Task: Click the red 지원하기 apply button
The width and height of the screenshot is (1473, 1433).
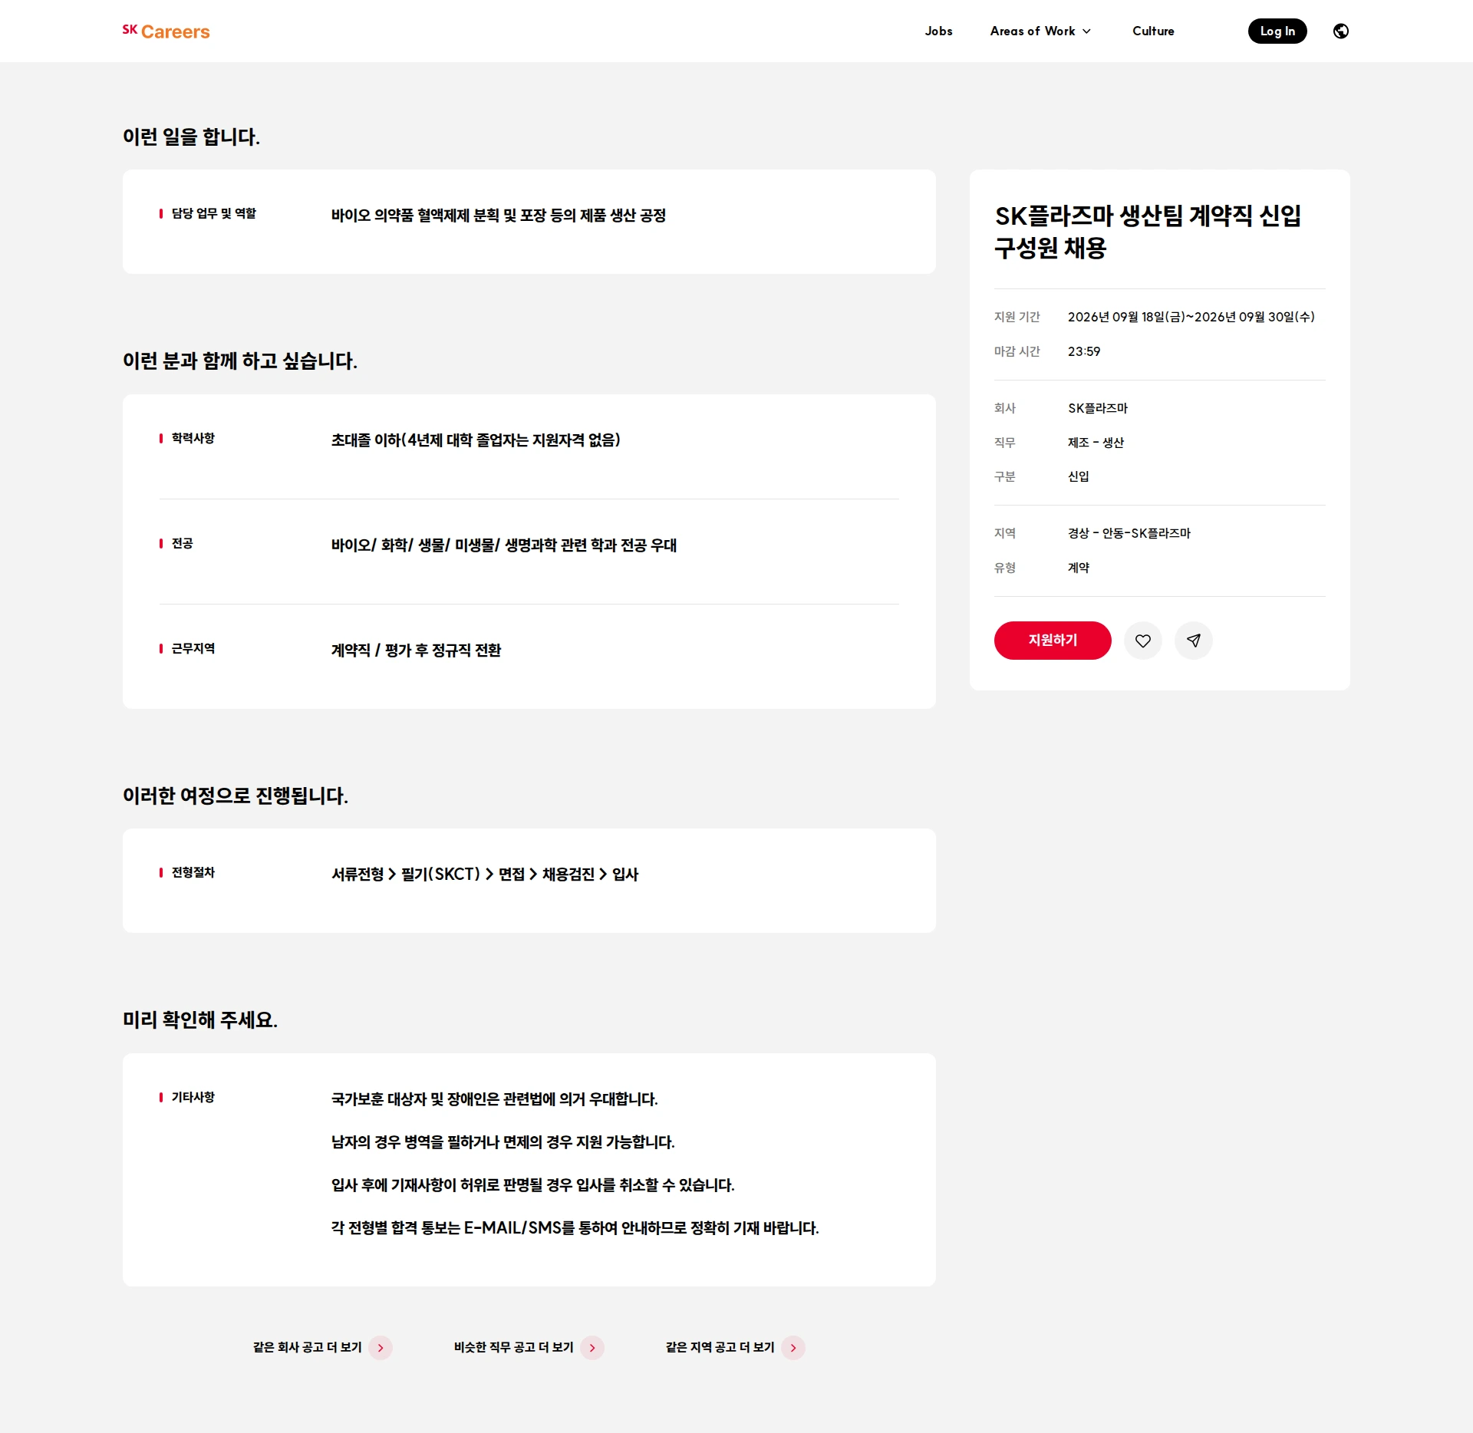Action: 1053,641
